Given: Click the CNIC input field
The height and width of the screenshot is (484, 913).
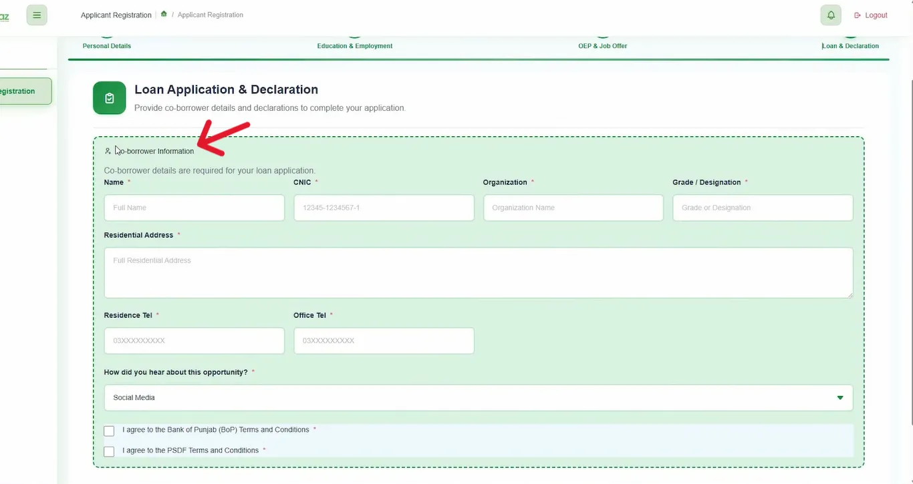Looking at the screenshot, I should [x=384, y=208].
